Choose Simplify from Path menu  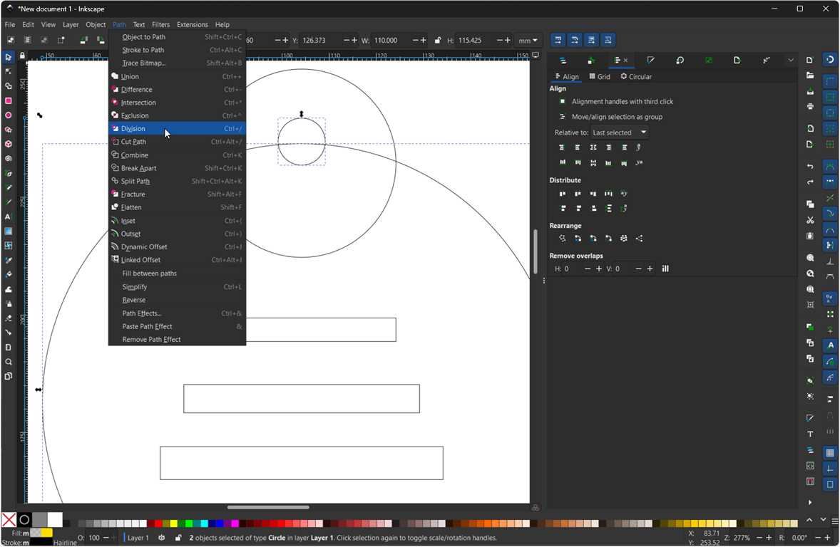click(177, 287)
